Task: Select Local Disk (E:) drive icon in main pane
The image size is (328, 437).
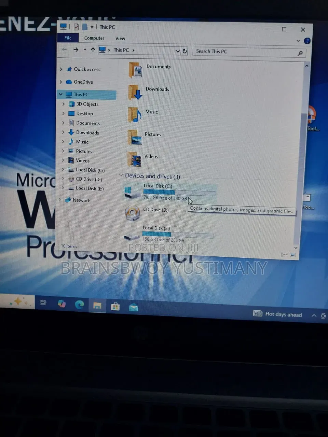Action: click(132, 237)
